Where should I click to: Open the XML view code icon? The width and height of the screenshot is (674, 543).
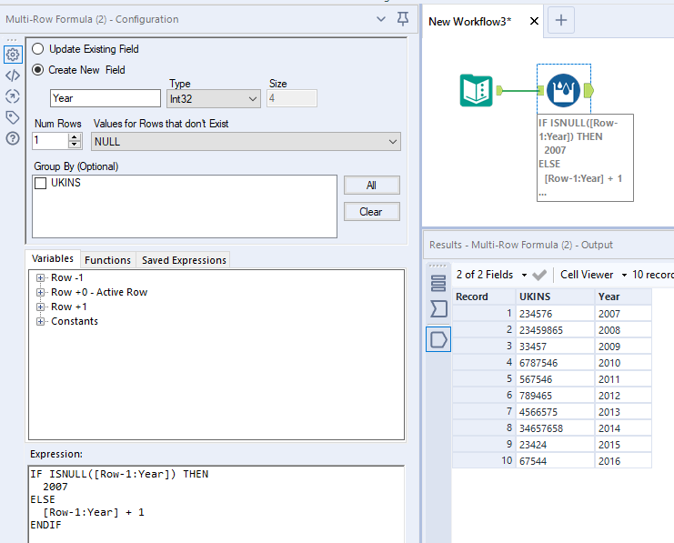[13, 75]
